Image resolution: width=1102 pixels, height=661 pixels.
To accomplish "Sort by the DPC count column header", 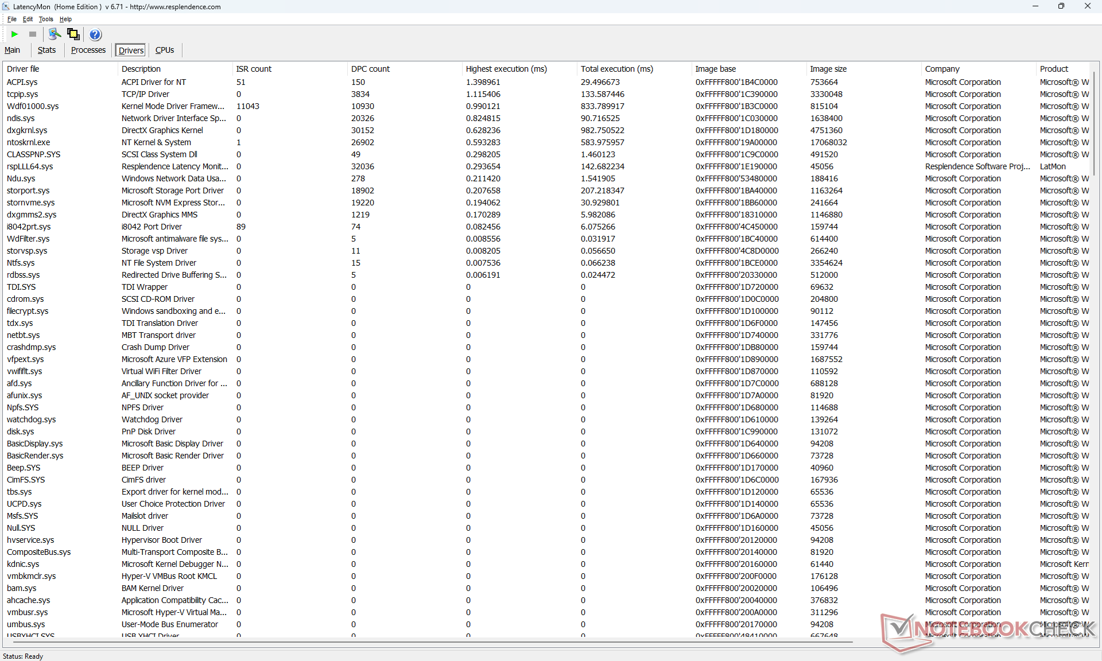I will (x=370, y=69).
